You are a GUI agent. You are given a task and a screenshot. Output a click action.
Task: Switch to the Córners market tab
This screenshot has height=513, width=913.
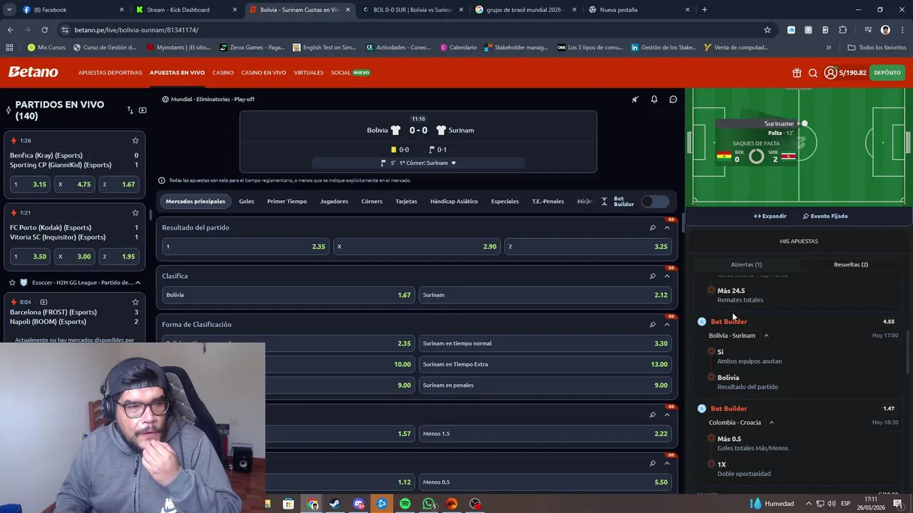372,202
